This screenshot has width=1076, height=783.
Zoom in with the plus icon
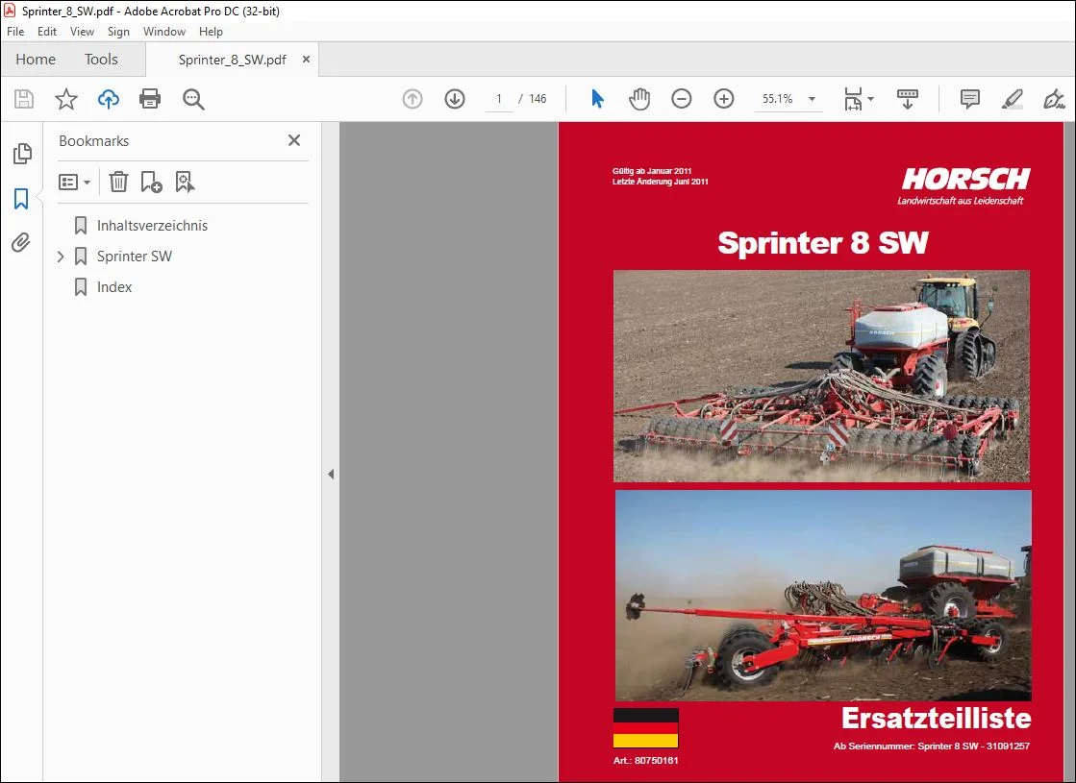724,99
